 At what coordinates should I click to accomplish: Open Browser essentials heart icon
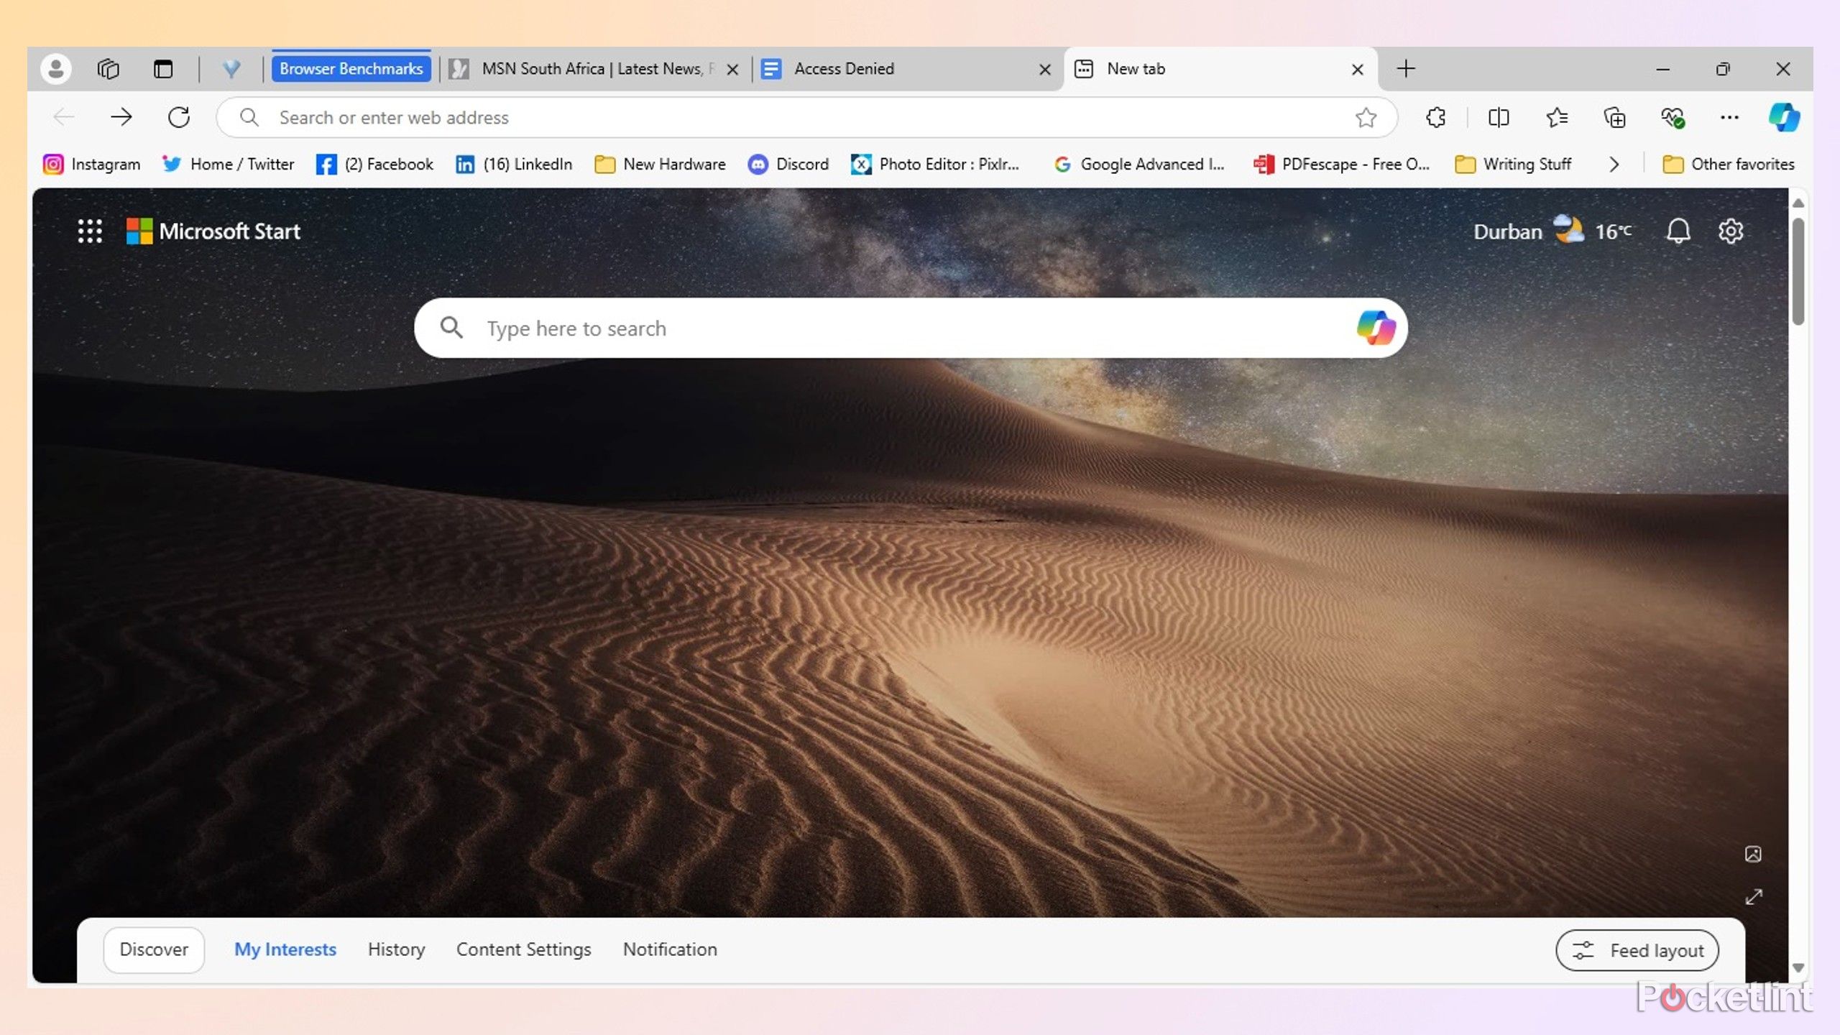pos(1673,117)
